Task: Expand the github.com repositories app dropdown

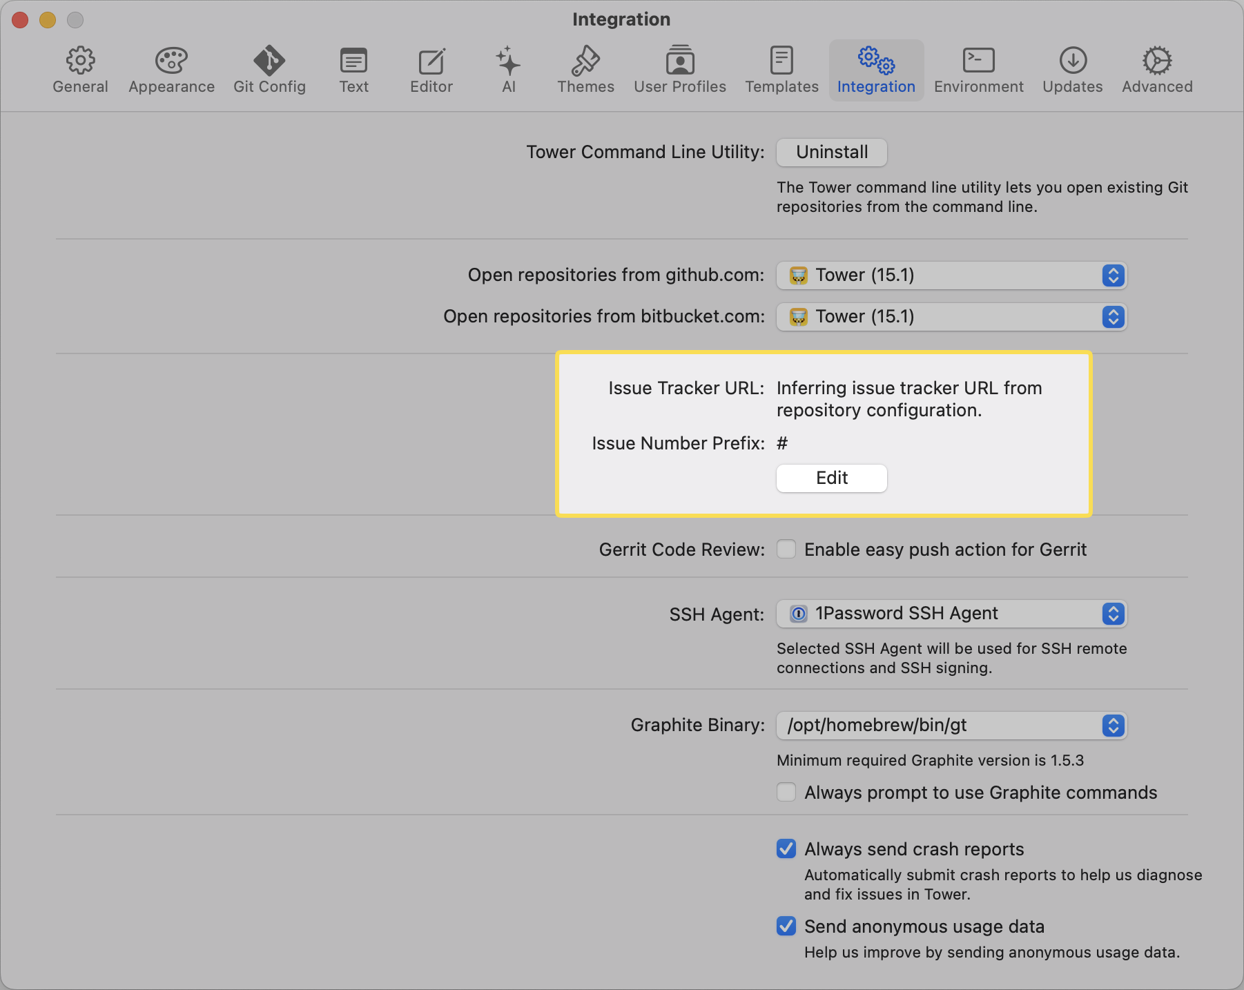Action: click(951, 275)
